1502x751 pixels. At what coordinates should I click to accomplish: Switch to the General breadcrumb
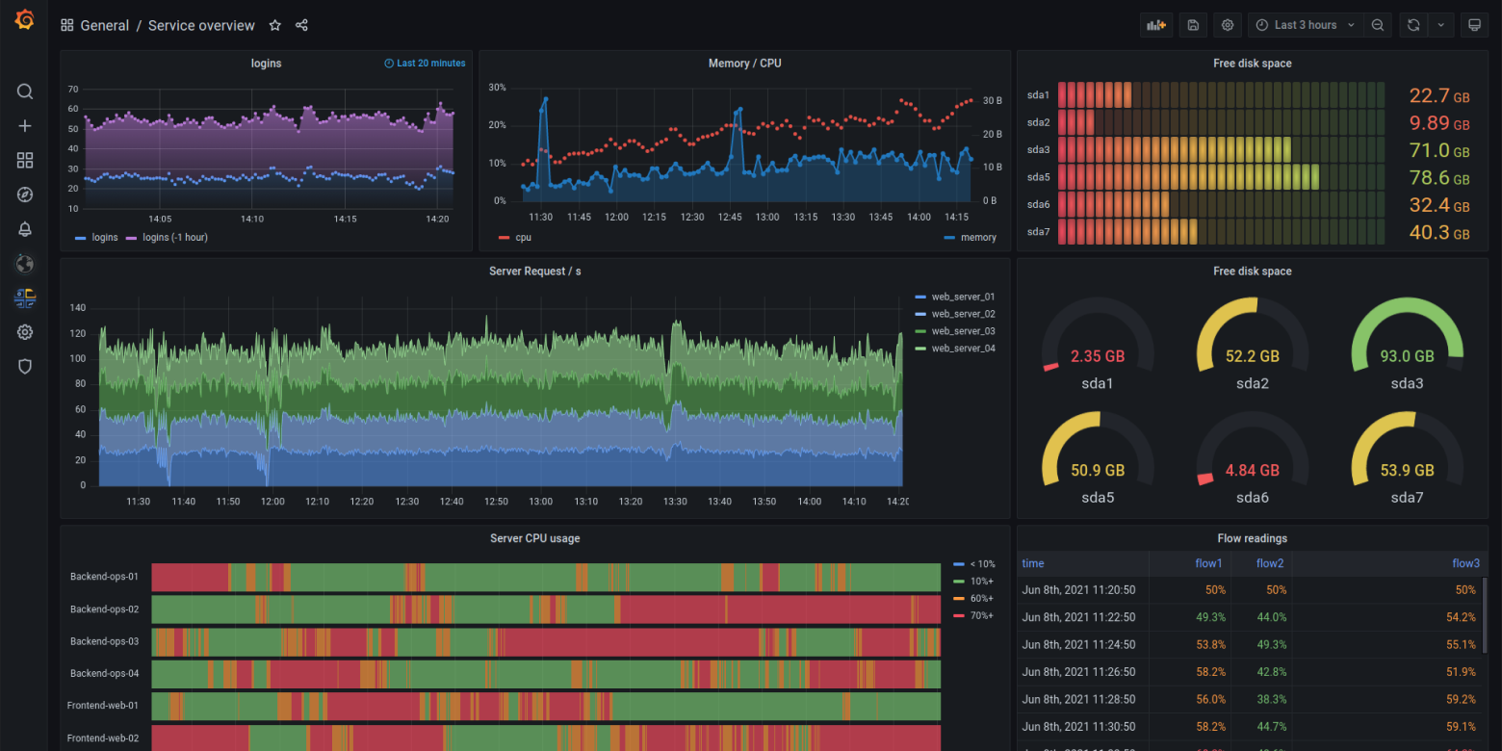coord(105,25)
